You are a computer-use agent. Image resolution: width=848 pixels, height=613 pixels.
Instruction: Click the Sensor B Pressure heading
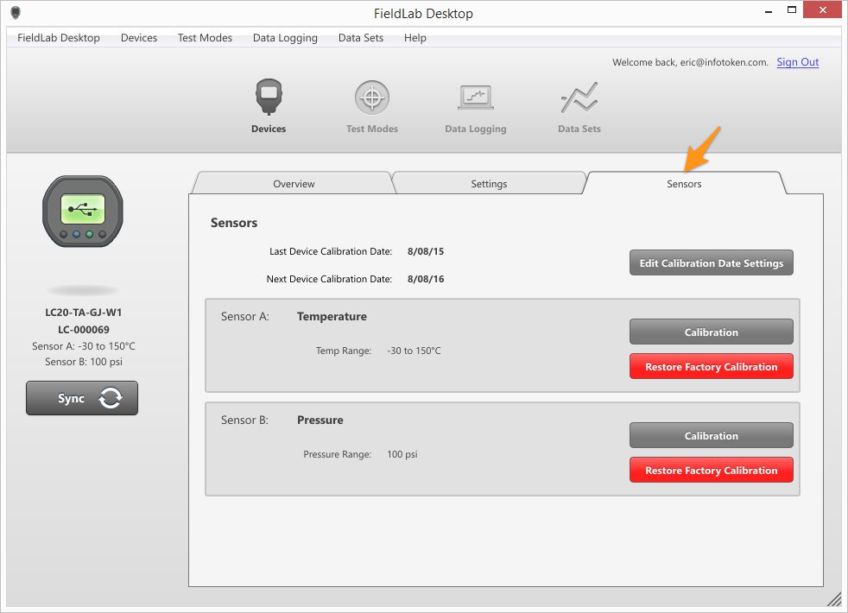point(320,420)
